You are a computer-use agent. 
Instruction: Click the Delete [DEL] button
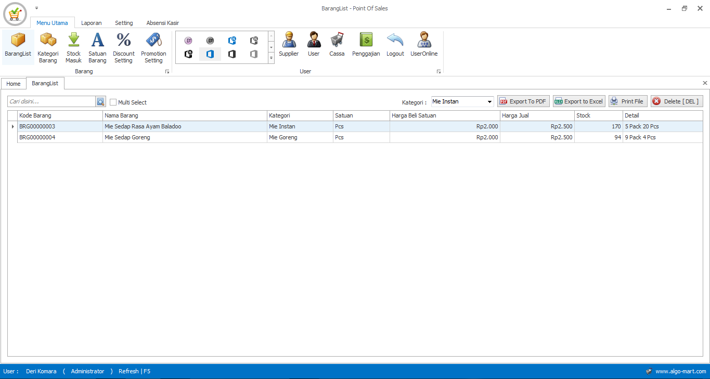pyautogui.click(x=676, y=101)
